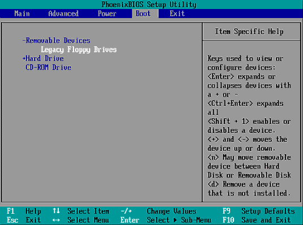Select Legacy Floppy Drives item
Screen dimensions: 303x225
coord(79,50)
